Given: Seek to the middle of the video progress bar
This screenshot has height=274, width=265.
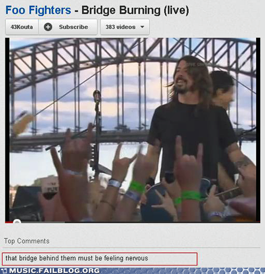Looking at the screenshot, I should [133, 222].
